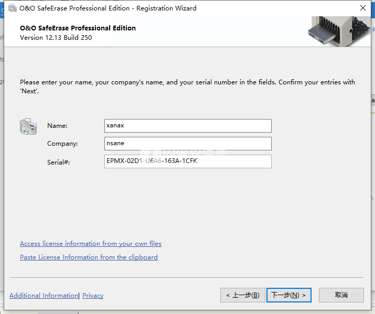Focus the Name input field containing xanax
Viewport: 375px width, 314px height.
point(188,126)
